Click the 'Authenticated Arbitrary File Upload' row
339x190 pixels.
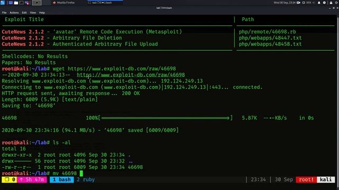pos(80,44)
